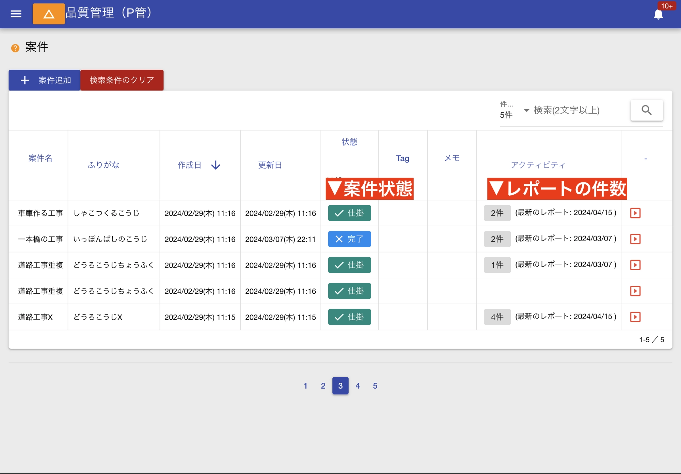Toggle the 完了 status chip on 一本橋の工事
Screen dimensions: 681x474
(x=349, y=239)
